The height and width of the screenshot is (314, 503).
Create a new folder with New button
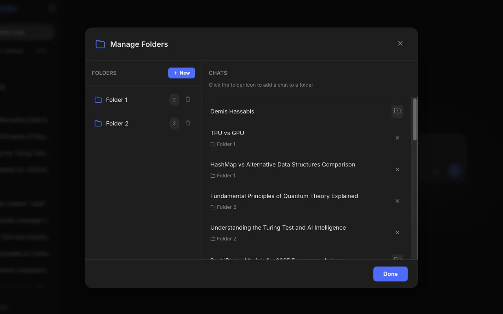[x=182, y=73]
